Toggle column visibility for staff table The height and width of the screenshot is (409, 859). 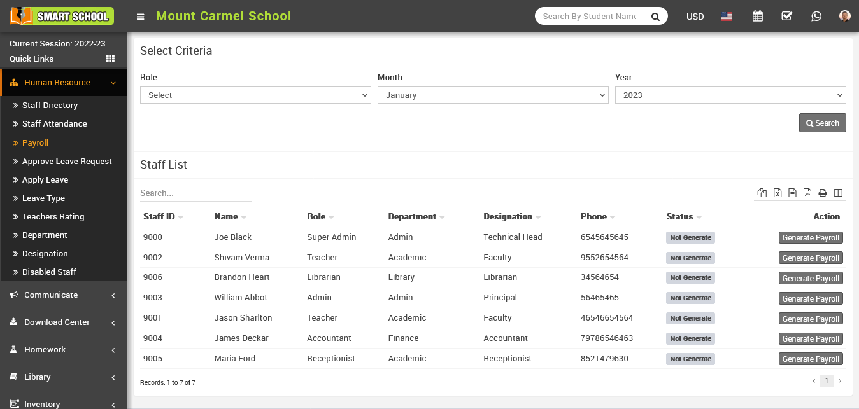click(x=838, y=193)
